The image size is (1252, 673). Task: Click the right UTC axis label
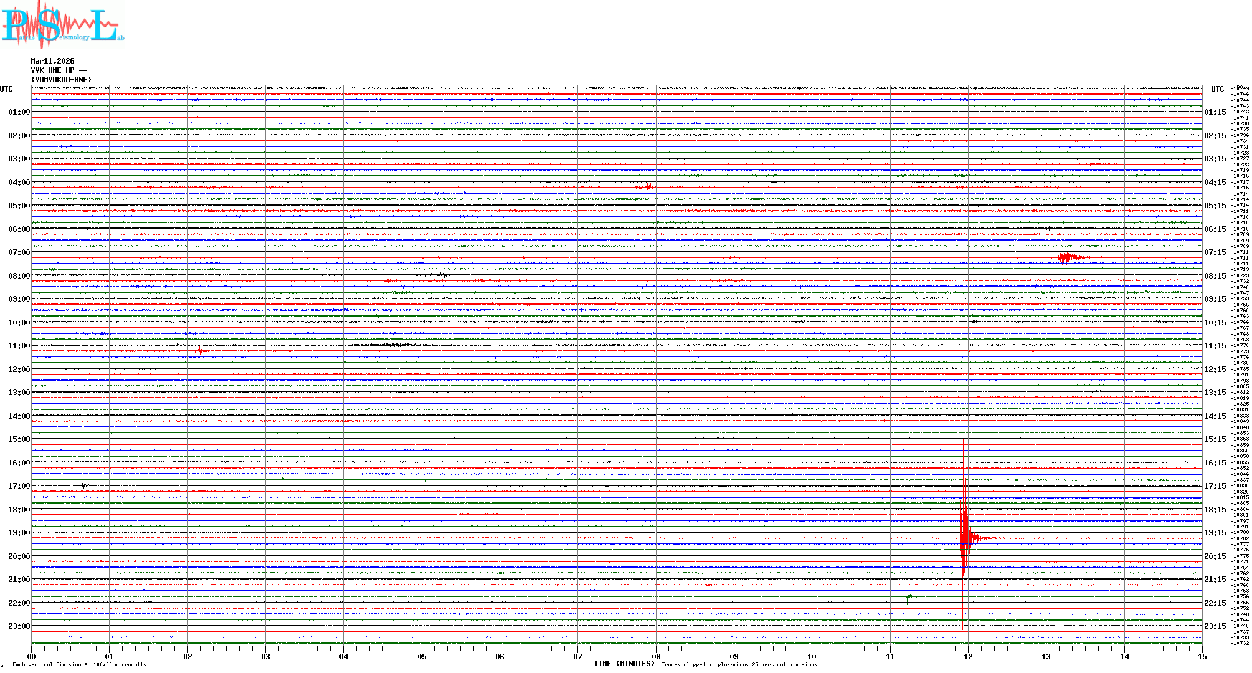pyautogui.click(x=1217, y=89)
